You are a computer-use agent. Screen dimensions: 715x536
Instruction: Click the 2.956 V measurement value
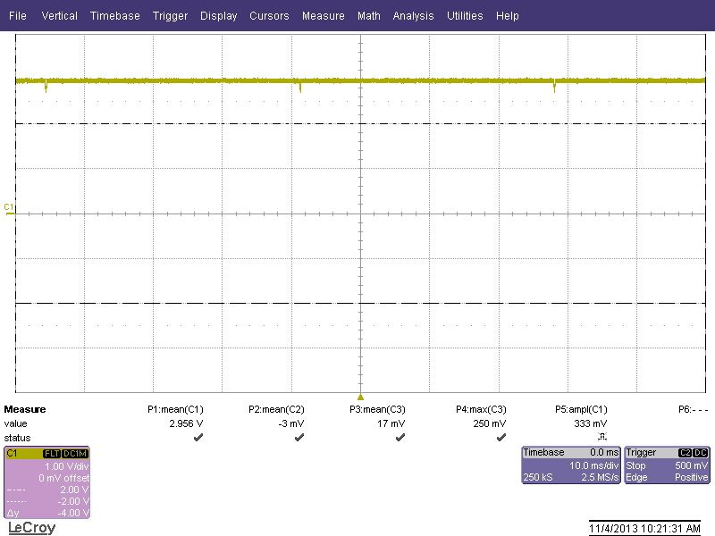click(x=186, y=423)
